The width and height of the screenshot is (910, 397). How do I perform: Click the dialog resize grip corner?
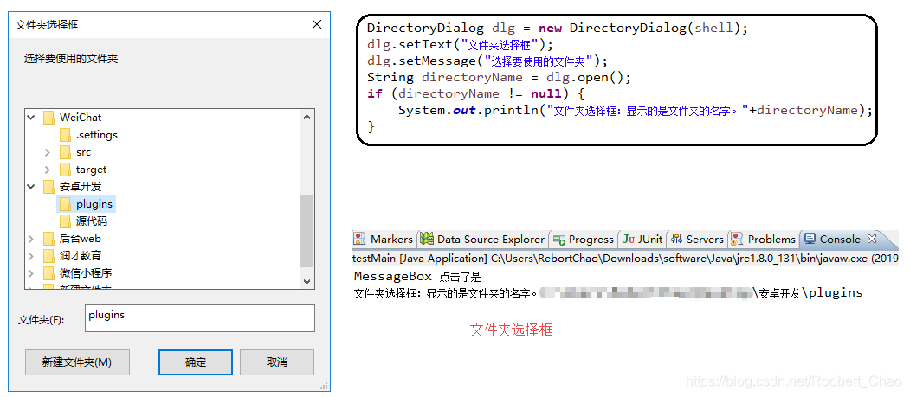point(325,386)
